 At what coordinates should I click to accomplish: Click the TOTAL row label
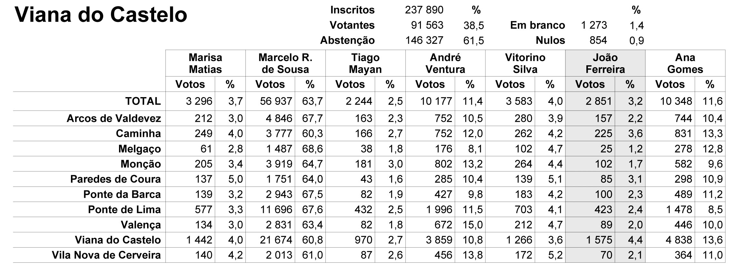click(143, 101)
